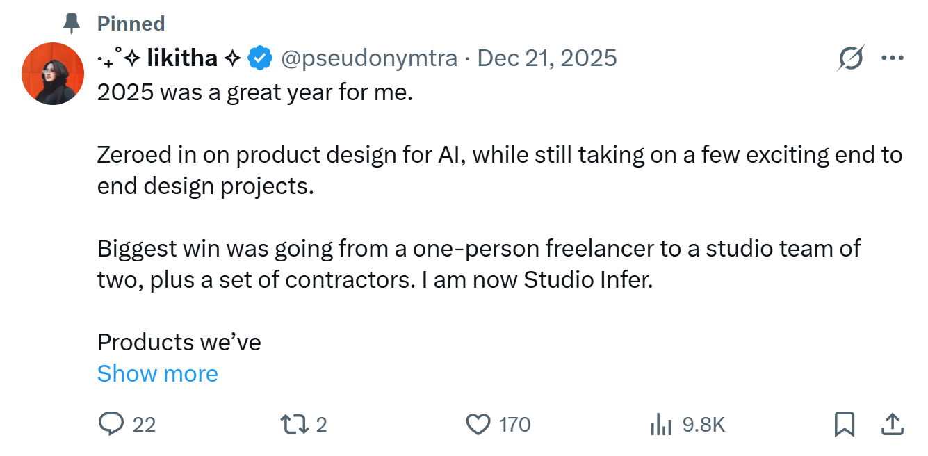Click the line "2025 was a great year for me."
Image resolution: width=928 pixels, height=456 pixels.
255,92
